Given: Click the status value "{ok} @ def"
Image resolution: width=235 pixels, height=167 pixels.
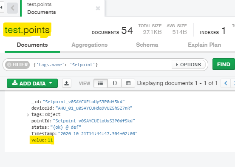Looking at the screenshot, I should pos(65,127).
